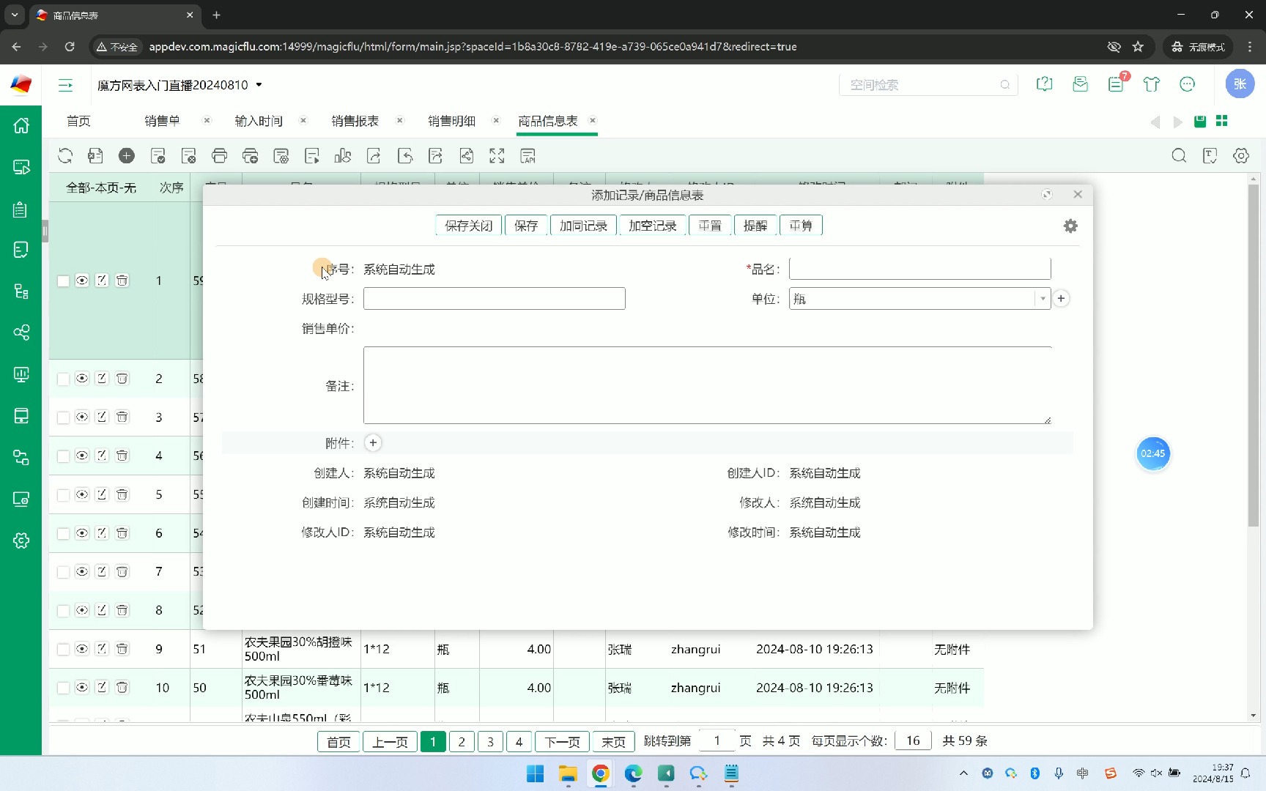Image resolution: width=1266 pixels, height=791 pixels.
Task: Tick the checkbox in row 4
Action: [x=63, y=456]
